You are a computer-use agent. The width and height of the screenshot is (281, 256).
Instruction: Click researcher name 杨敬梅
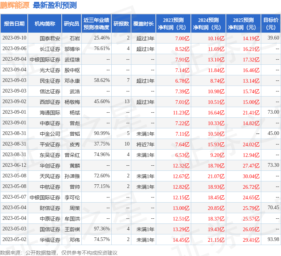pos(72,102)
